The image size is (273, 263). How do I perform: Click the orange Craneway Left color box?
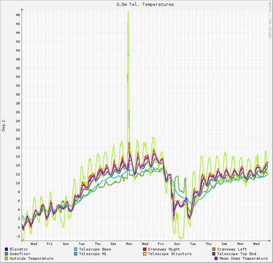[x=214, y=249]
